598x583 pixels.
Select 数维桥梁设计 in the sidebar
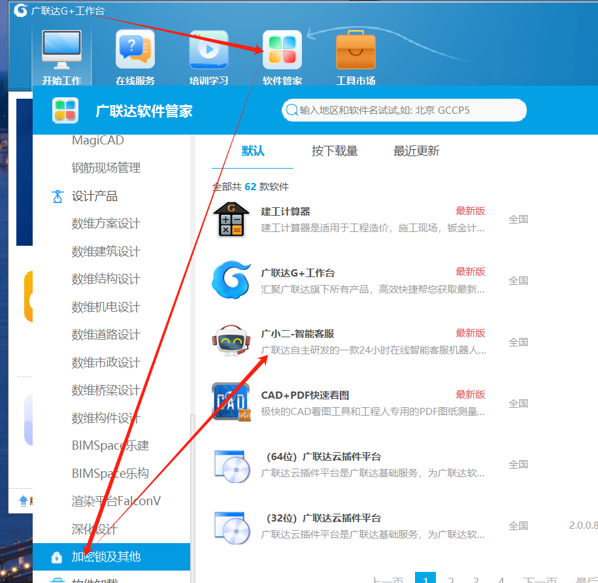106,390
